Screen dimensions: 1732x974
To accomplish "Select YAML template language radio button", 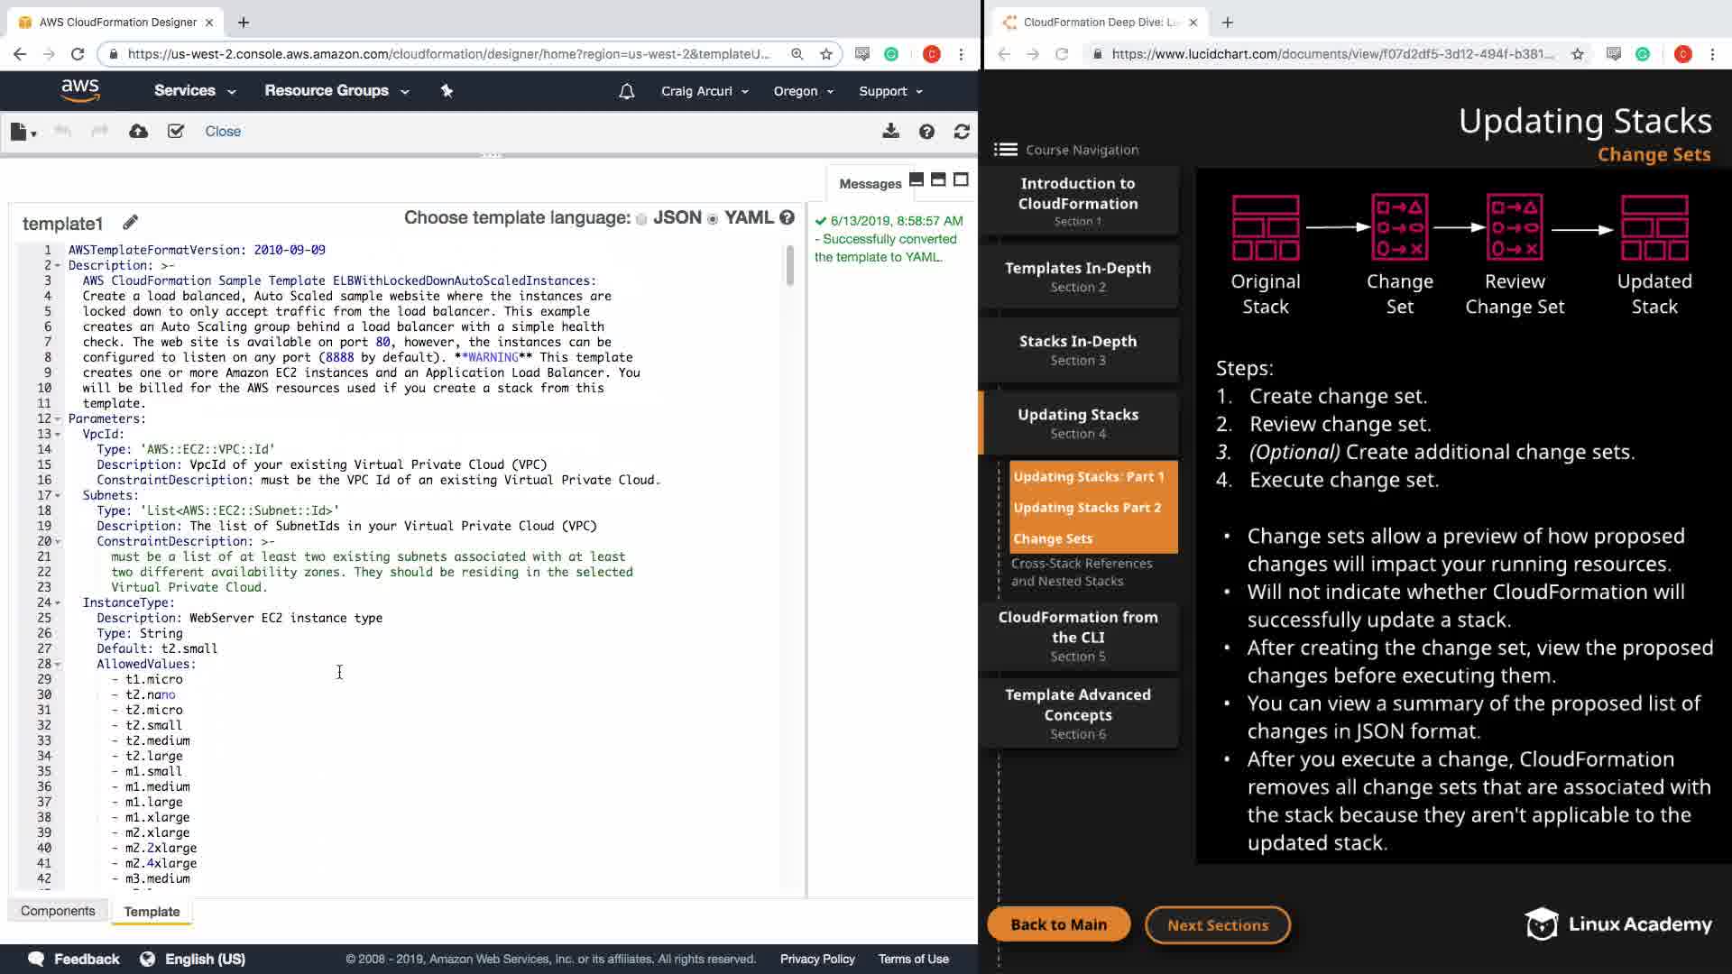I will 713,219.
